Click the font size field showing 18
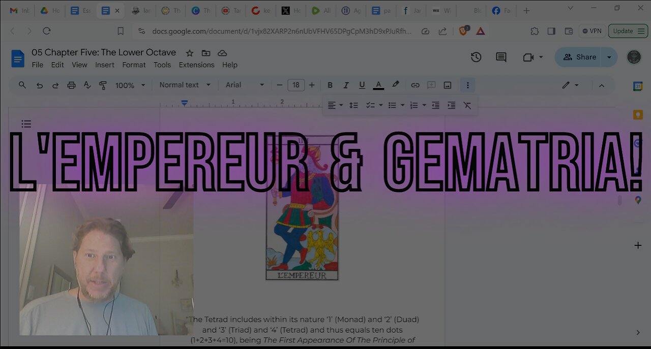The height and width of the screenshot is (349, 651). [x=296, y=85]
